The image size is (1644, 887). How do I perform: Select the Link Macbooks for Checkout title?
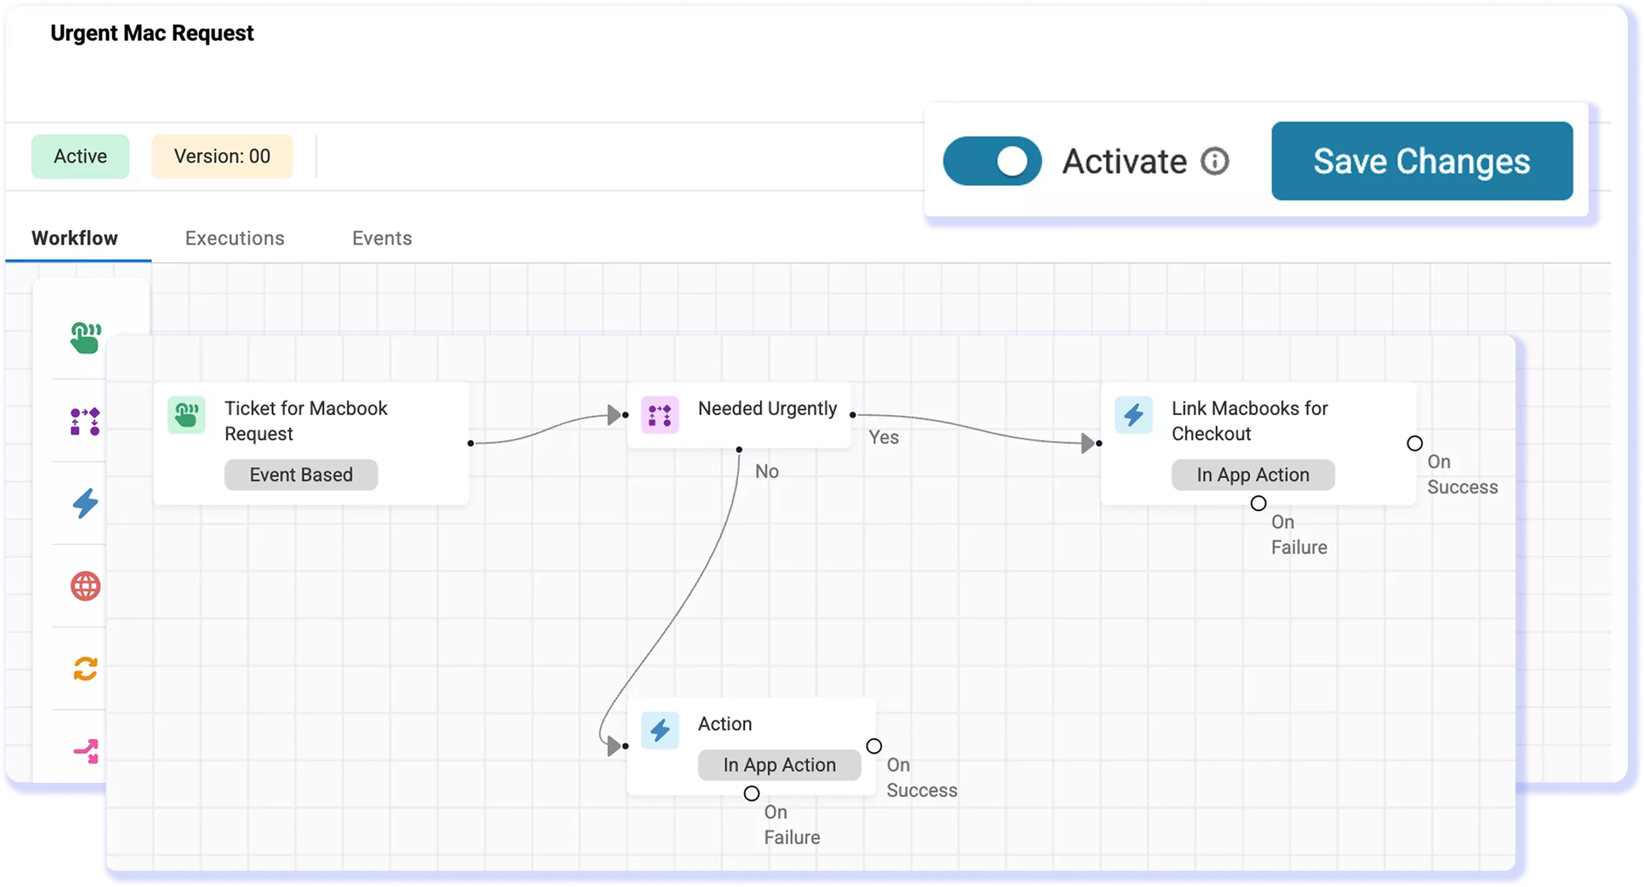click(1249, 421)
